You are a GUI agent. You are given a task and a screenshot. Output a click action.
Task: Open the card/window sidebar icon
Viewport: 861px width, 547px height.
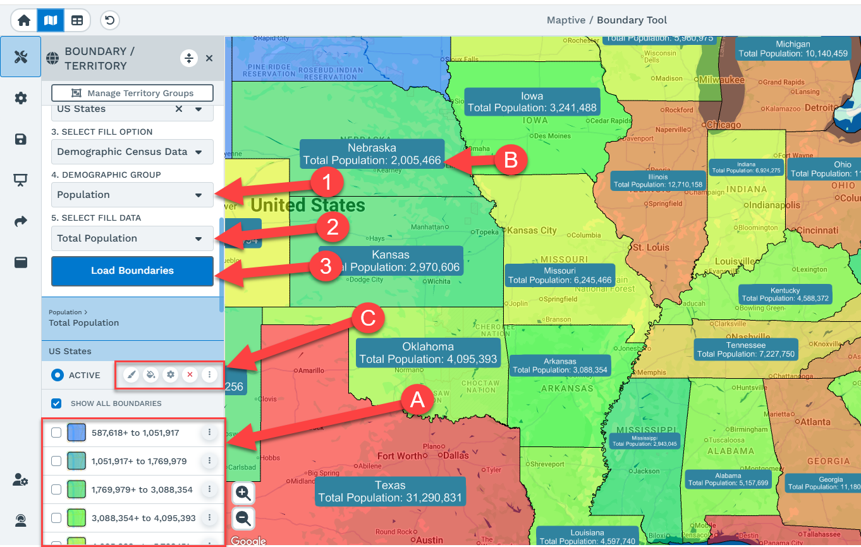tap(21, 262)
